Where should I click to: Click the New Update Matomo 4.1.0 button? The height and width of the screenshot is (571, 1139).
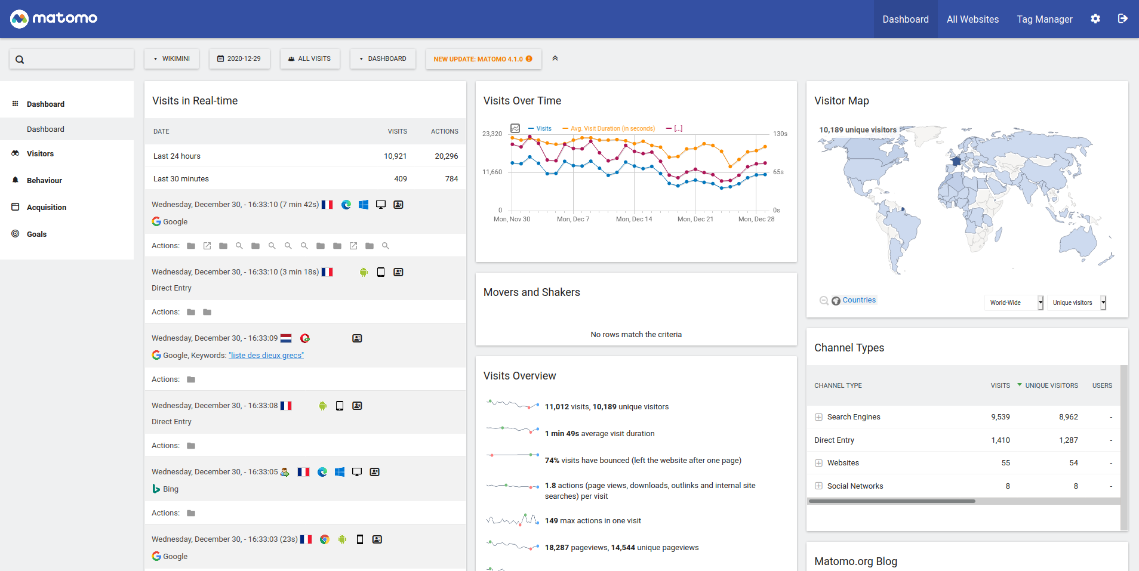pyautogui.click(x=483, y=59)
